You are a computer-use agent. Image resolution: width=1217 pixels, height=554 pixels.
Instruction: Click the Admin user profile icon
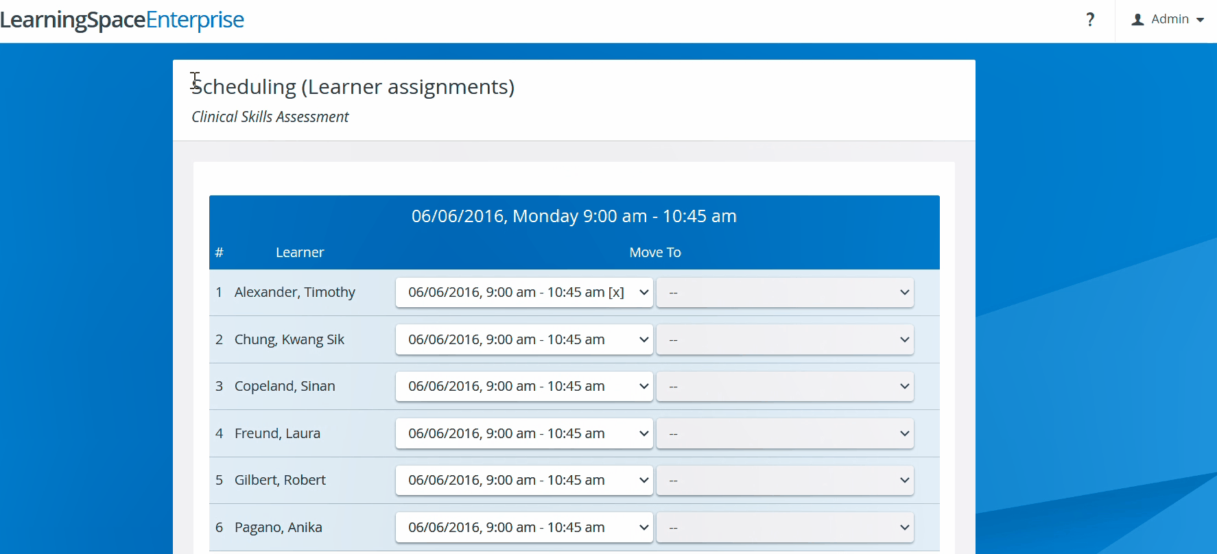point(1137,20)
